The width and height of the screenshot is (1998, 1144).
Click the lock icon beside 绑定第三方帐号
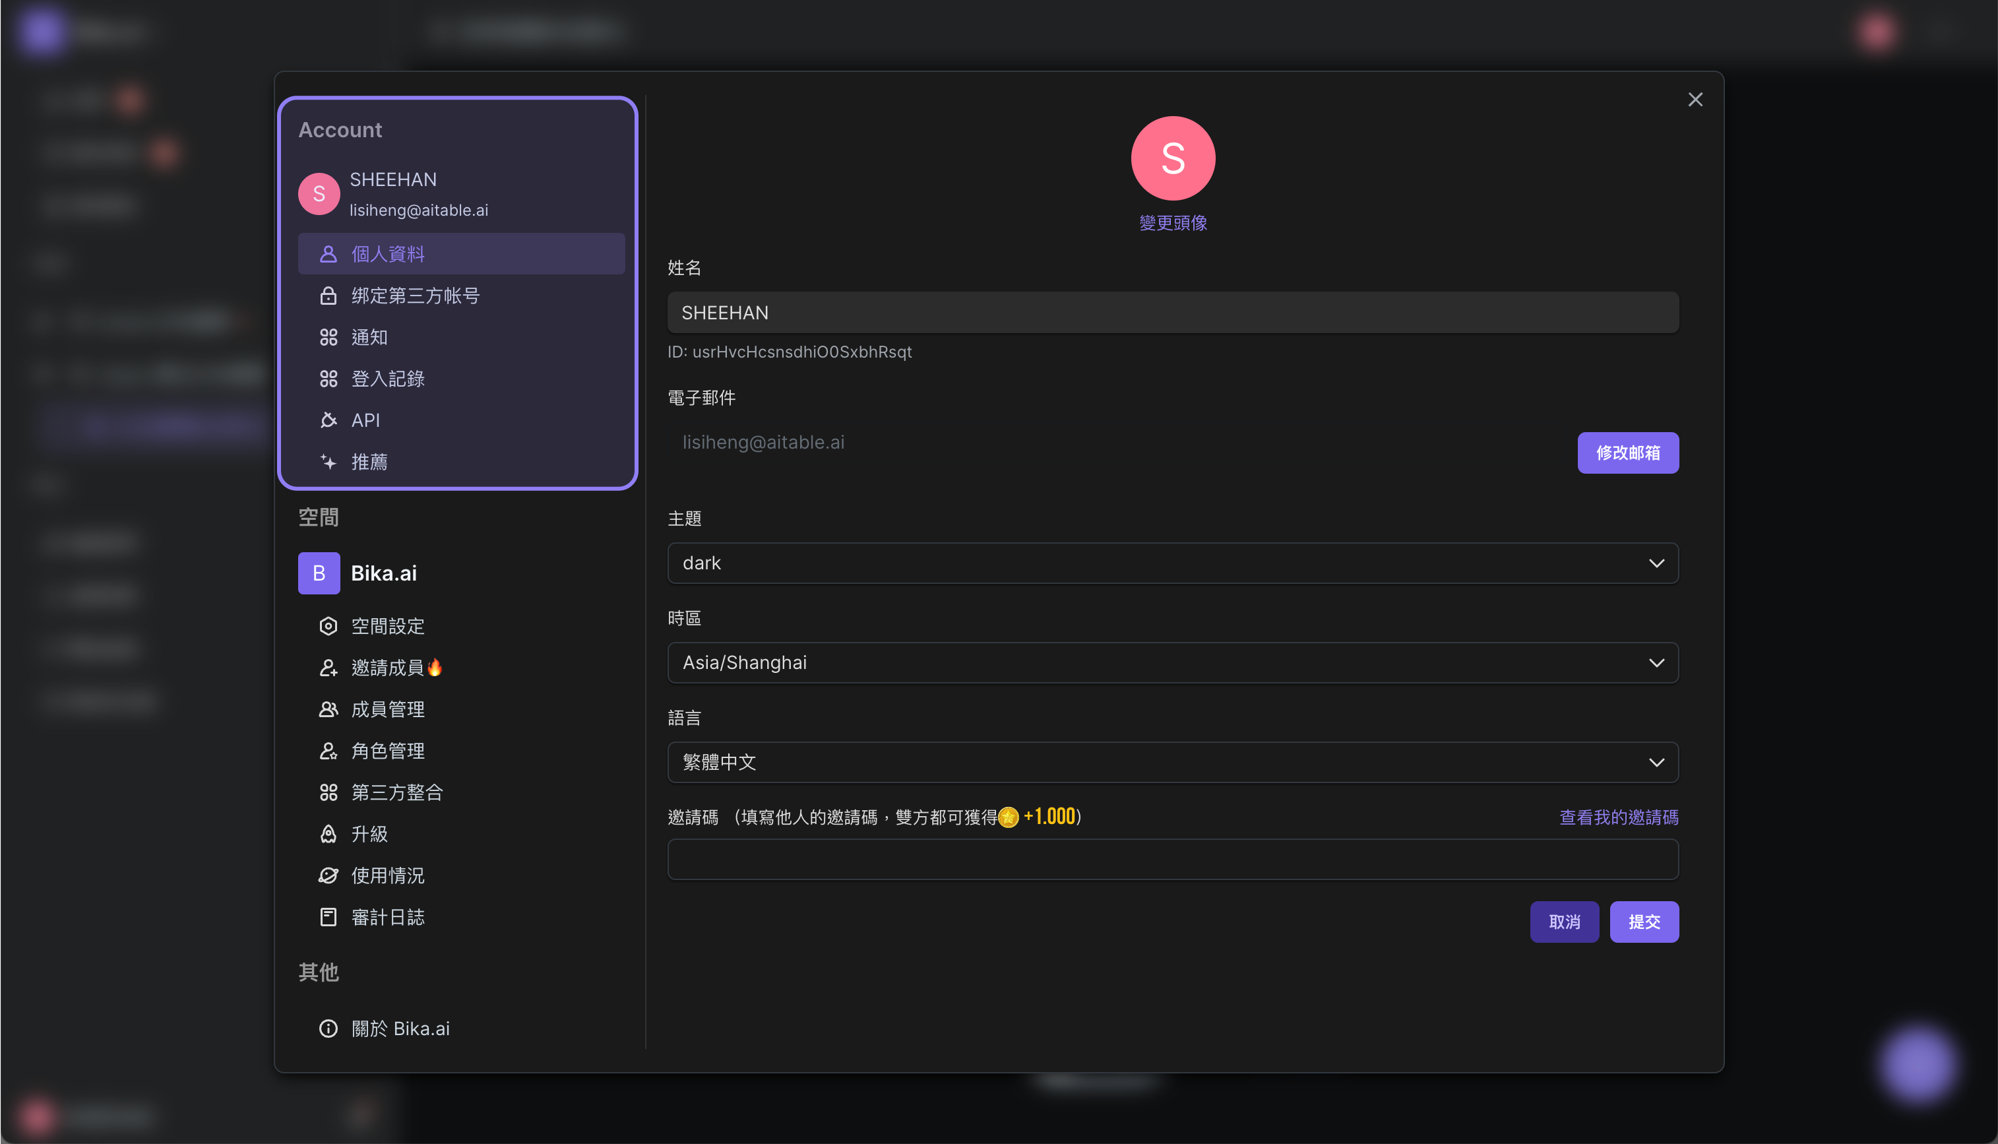click(328, 296)
